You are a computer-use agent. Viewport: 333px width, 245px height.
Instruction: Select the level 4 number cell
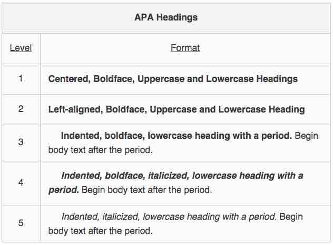pyautogui.click(x=21, y=182)
